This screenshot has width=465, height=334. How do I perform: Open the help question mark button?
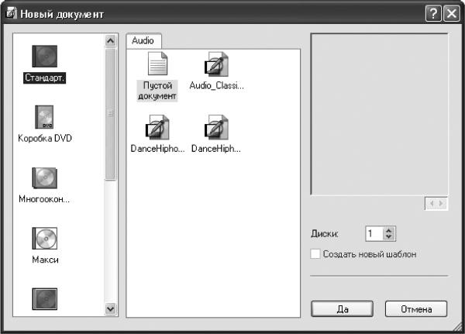[433, 14]
